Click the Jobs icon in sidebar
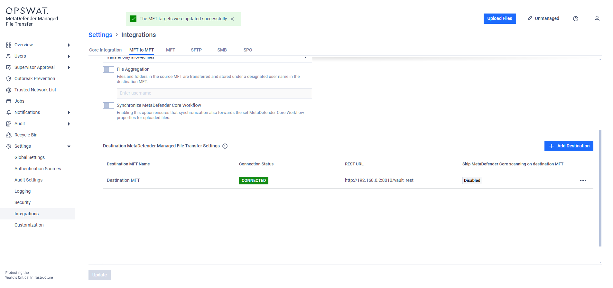Image resolution: width=613 pixels, height=288 pixels. click(9, 101)
